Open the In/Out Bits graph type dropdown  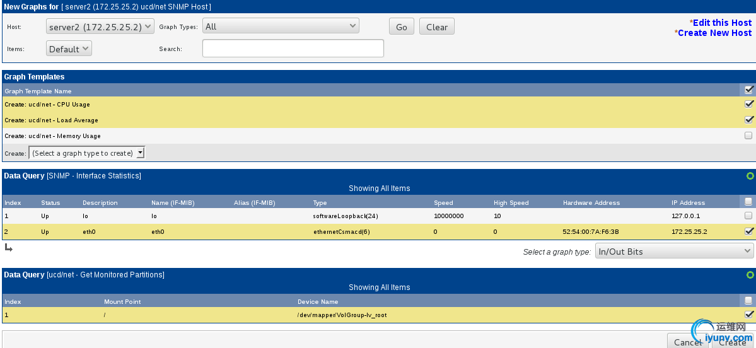[x=674, y=251]
